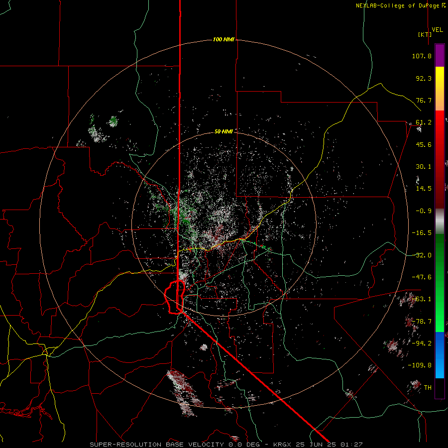Click the 45.6 value on velocity scale

click(x=424, y=144)
